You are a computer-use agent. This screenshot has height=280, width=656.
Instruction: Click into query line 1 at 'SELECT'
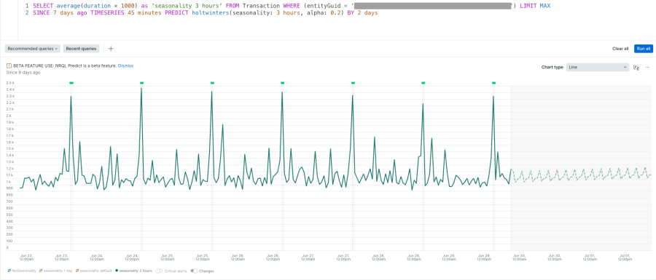point(43,6)
